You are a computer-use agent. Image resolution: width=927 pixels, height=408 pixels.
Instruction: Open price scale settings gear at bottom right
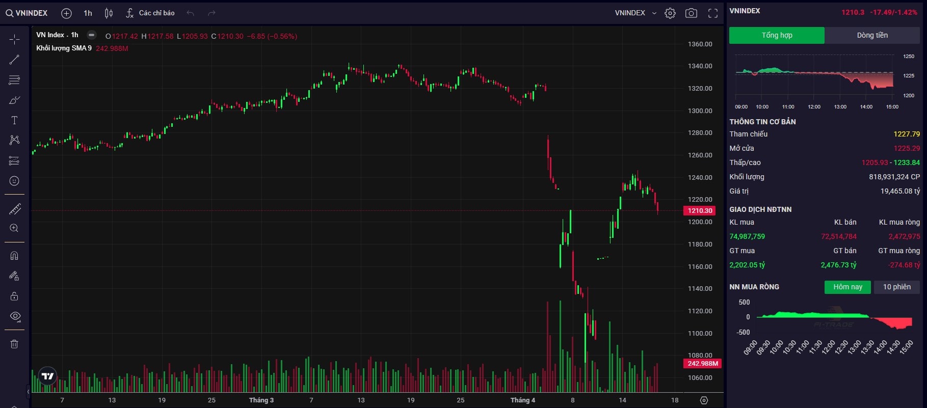(x=704, y=400)
